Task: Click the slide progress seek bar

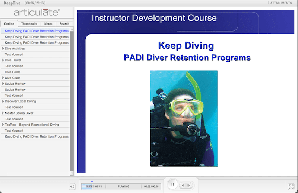Action: [x=121, y=187]
